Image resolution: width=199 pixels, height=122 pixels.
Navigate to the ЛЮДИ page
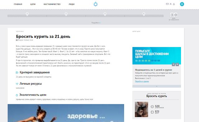[x=72, y=4]
